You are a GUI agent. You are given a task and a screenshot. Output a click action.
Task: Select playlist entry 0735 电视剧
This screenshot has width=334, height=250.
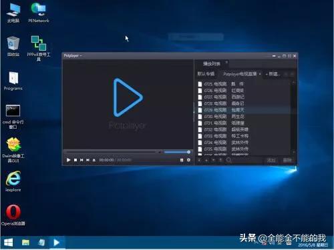click(x=244, y=149)
